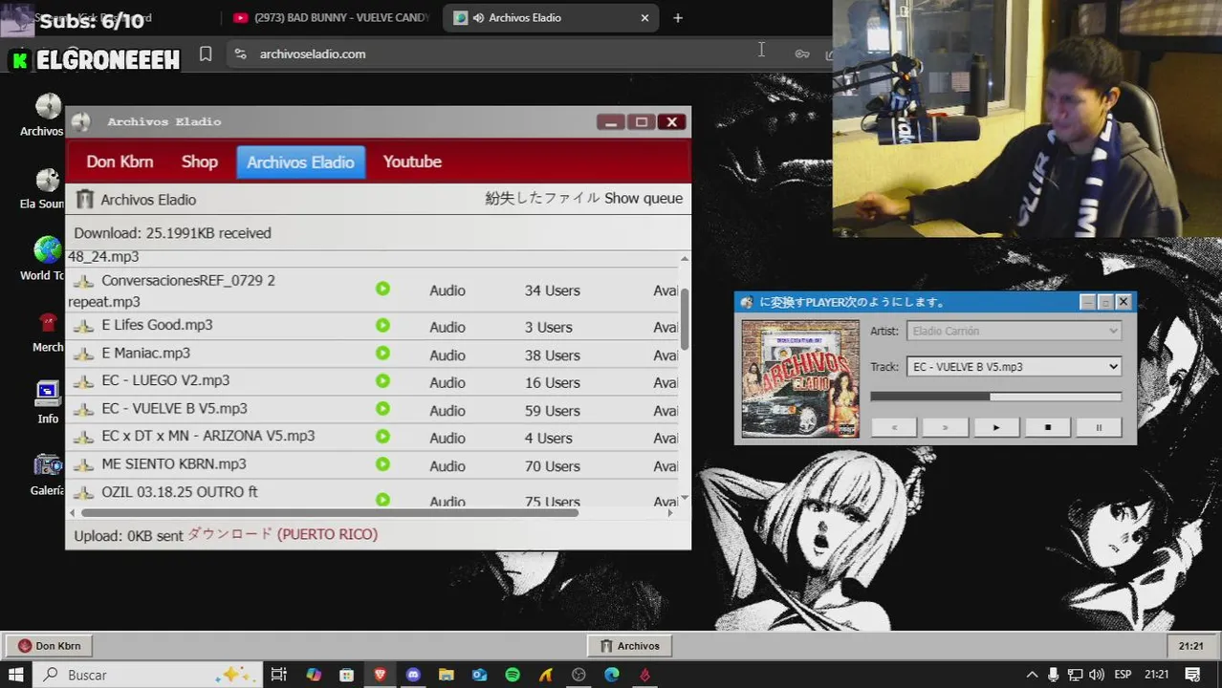Screen dimensions: 1222x688
Task: Play EC x DT x MN - ARIZONA green button
Action: click(382, 437)
